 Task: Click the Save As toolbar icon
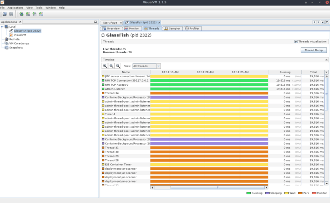click(11, 14)
